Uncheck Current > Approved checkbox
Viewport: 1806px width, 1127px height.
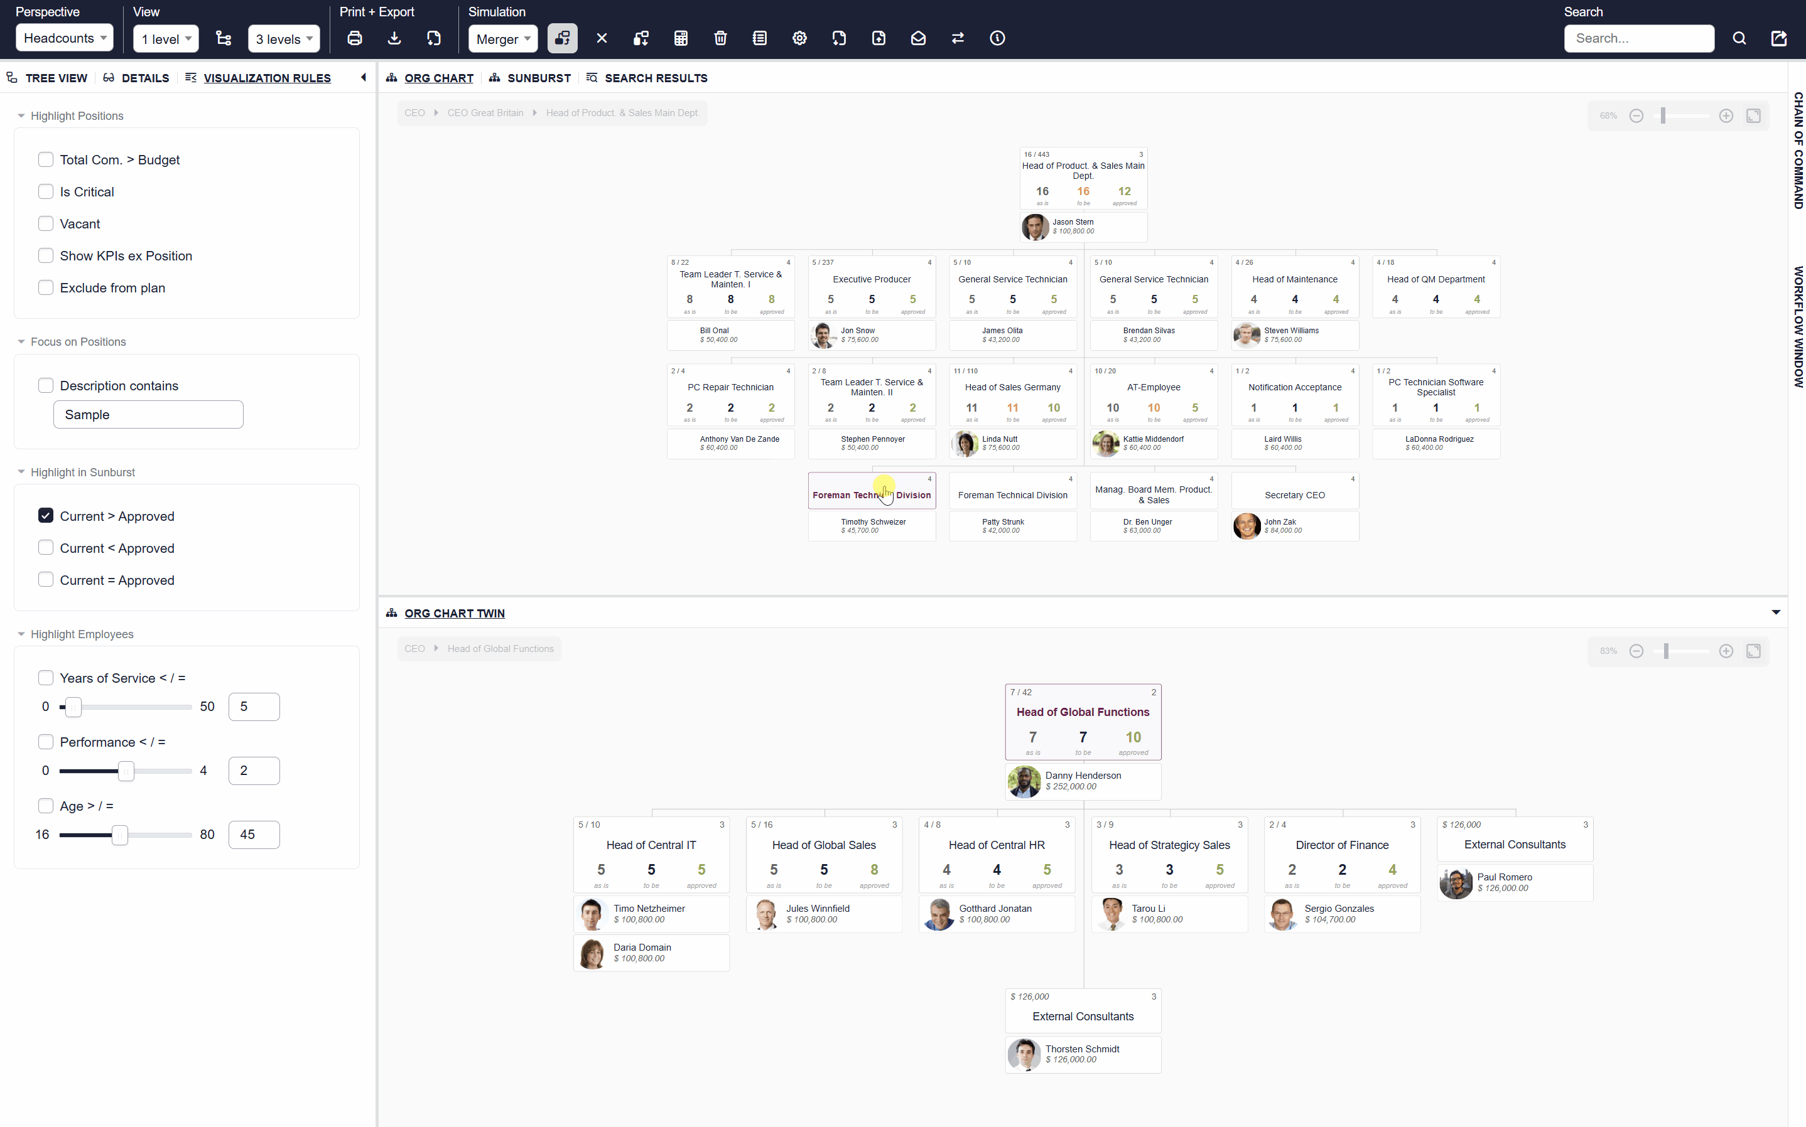(46, 516)
